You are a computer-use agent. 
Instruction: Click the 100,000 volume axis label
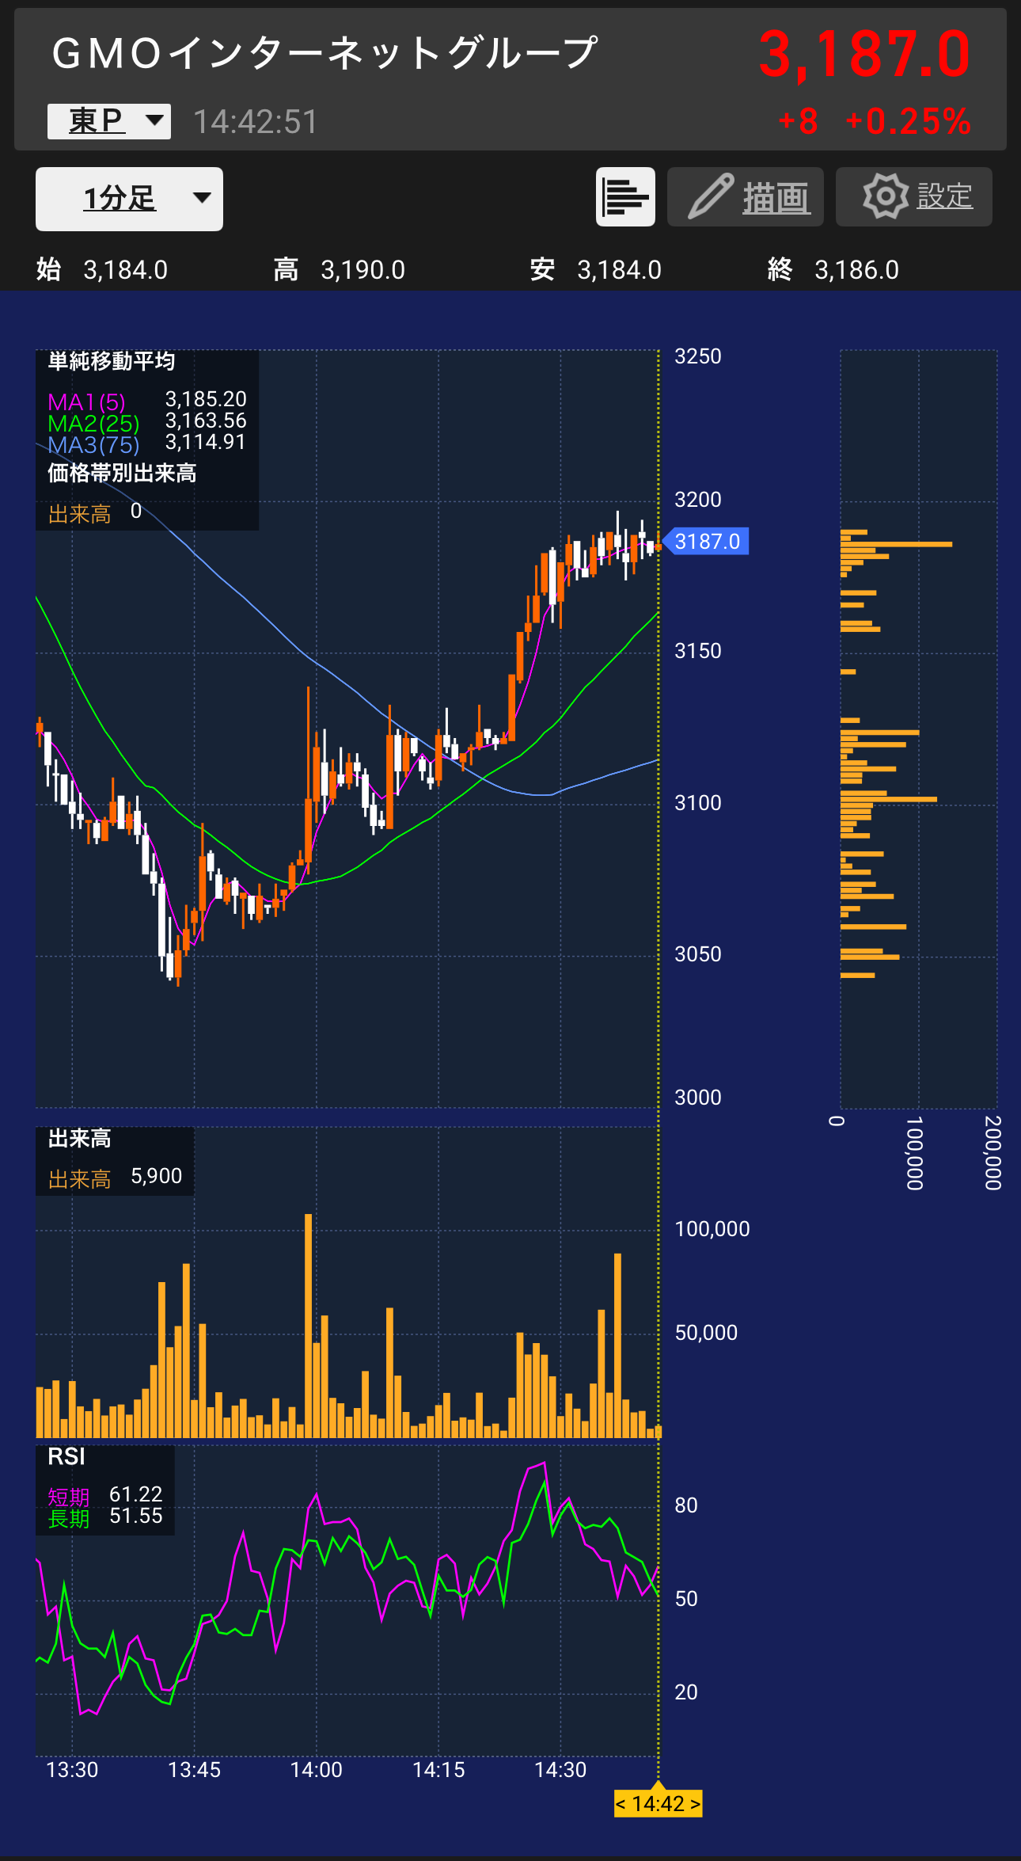[712, 1229]
